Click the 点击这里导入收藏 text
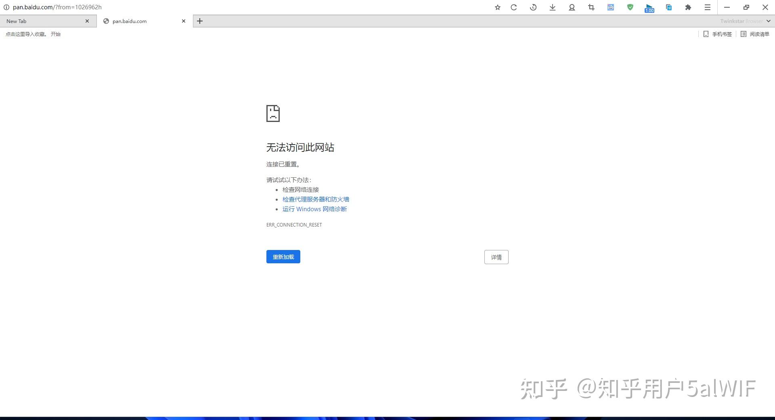This screenshot has height=420, width=775. tap(26, 34)
